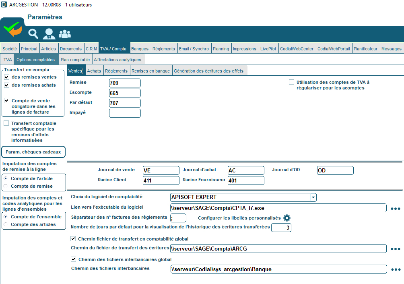The height and width of the screenshot is (284, 404).
Task: Browse for interbank files folder path
Action: coord(396,269)
